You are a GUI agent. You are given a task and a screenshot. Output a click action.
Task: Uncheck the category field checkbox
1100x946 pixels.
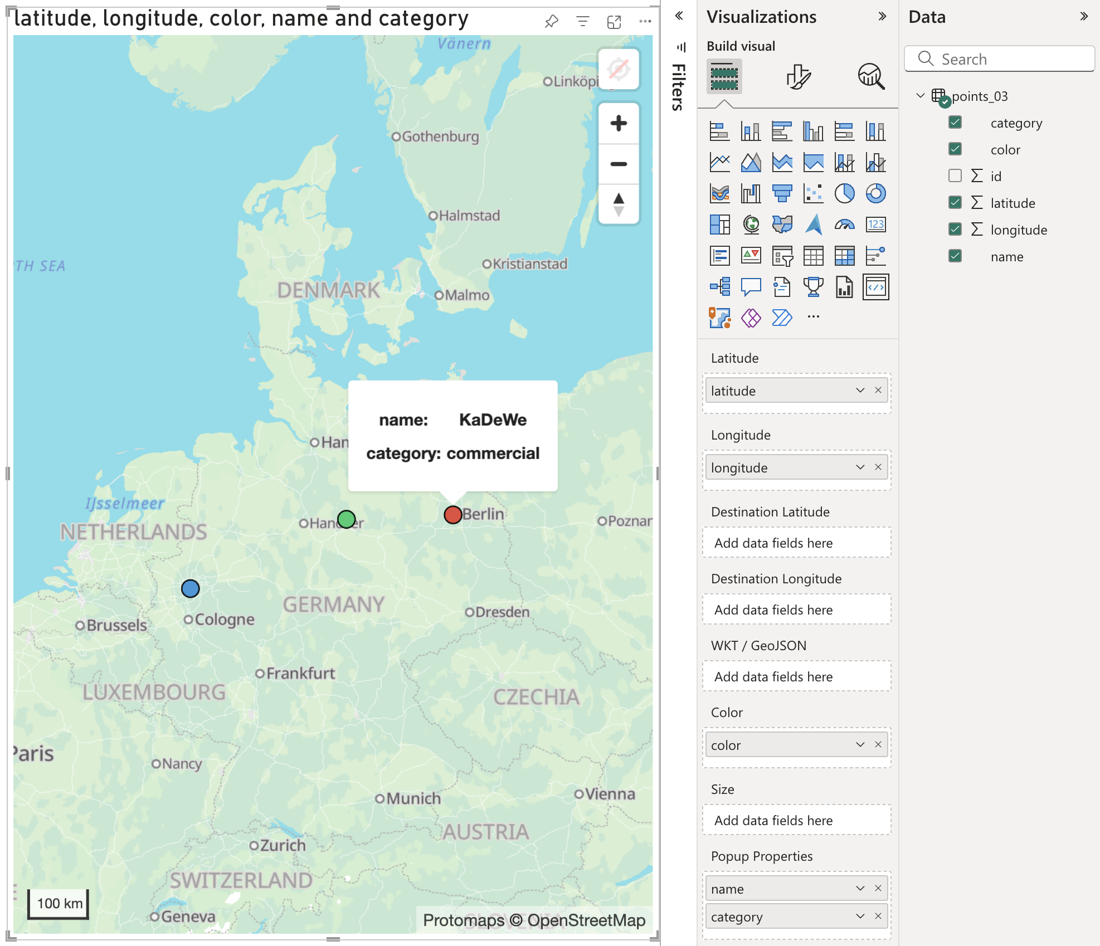point(955,123)
